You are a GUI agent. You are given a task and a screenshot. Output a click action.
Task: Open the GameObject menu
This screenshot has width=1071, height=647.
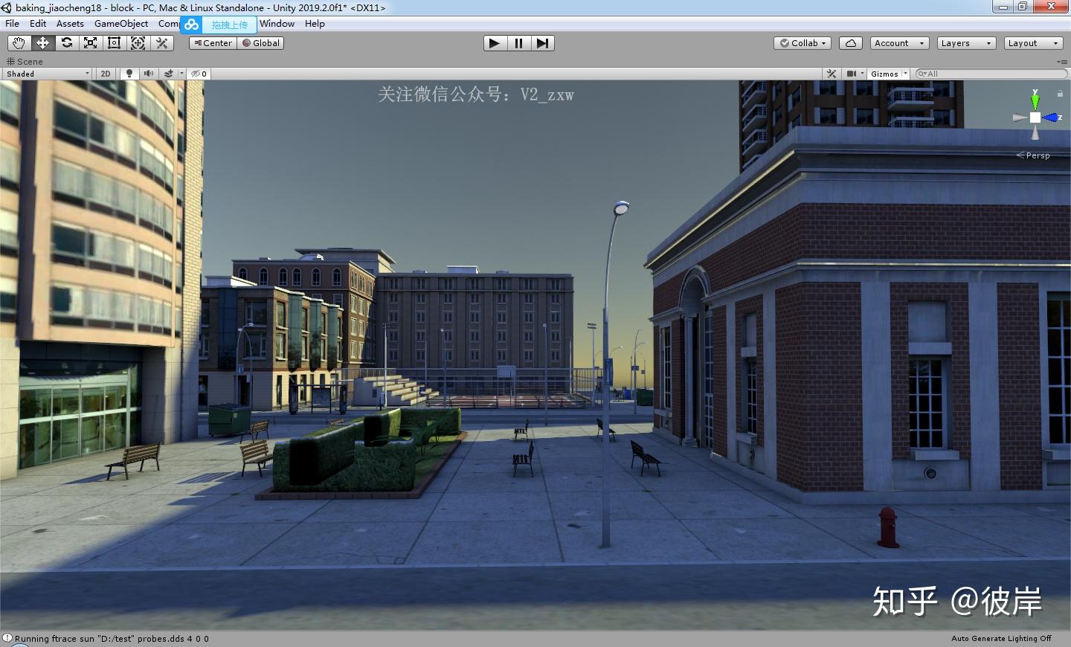tap(121, 24)
